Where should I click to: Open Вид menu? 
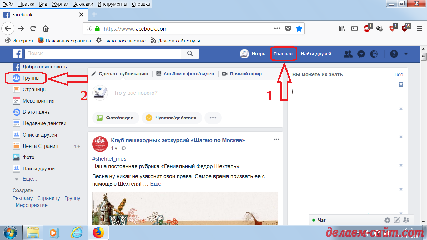tap(43, 4)
